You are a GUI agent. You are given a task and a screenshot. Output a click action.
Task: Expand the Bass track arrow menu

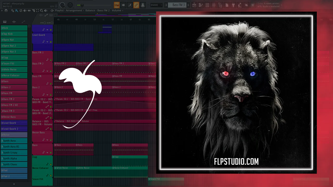pyautogui.click(x=47, y=153)
